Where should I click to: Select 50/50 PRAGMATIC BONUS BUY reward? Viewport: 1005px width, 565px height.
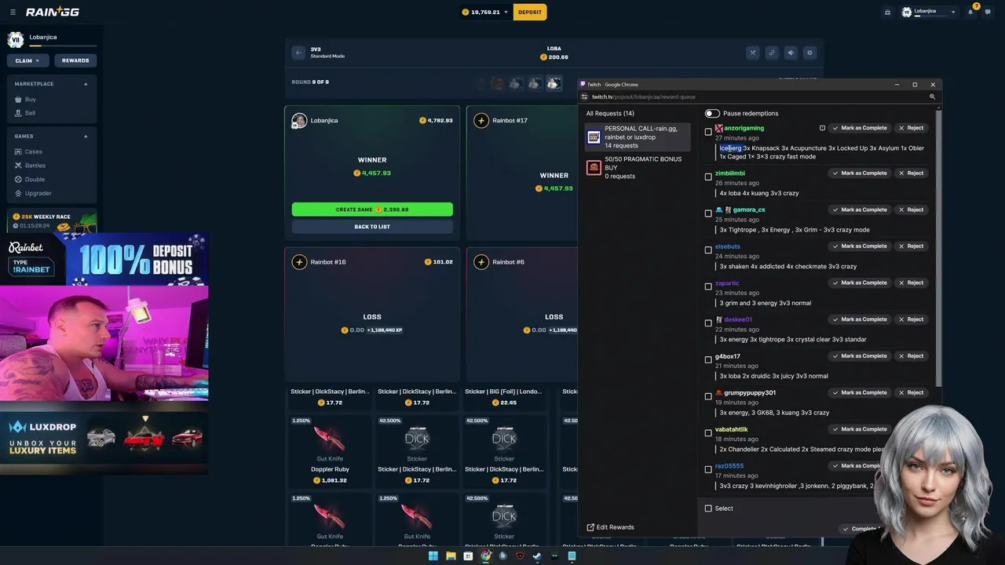pos(637,167)
